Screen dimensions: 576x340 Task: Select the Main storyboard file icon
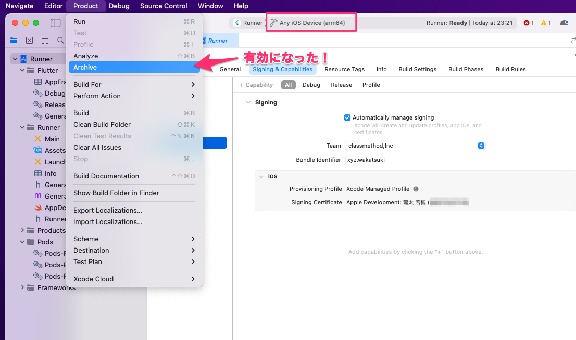click(x=38, y=139)
